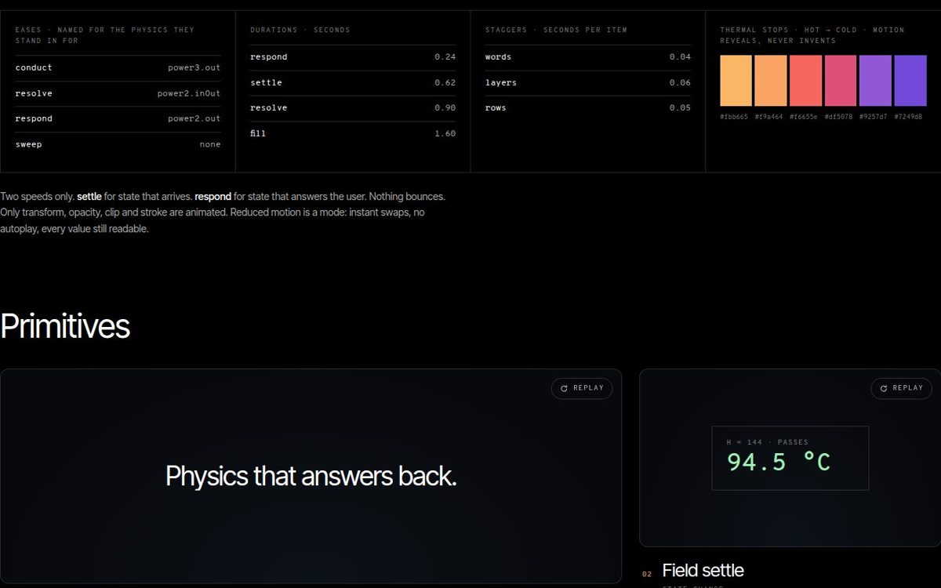Pick the #f9a464 orange thermal swatch

tap(771, 81)
